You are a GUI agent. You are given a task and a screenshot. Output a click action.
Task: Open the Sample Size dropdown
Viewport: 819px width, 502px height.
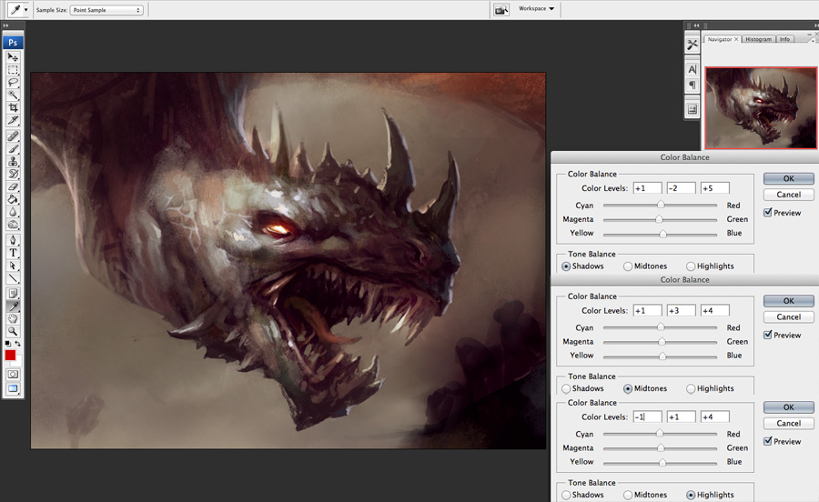(106, 10)
